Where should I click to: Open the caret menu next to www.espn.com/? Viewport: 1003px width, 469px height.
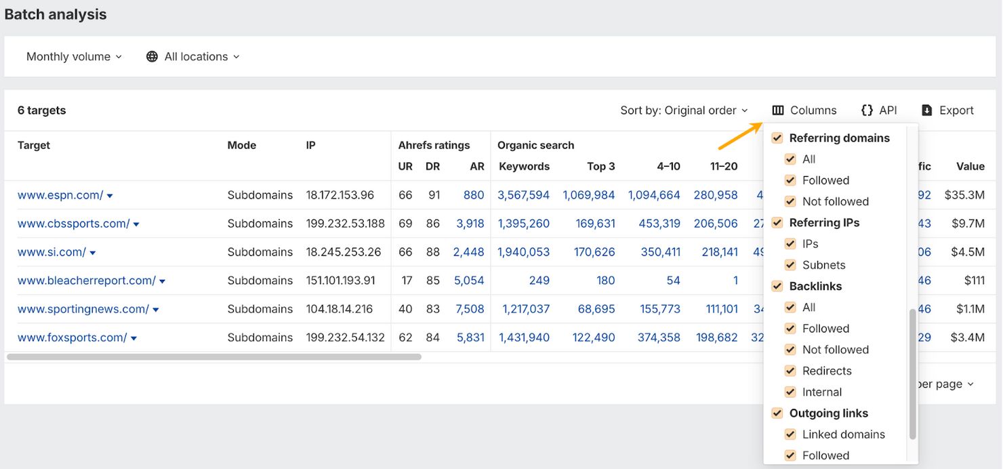[110, 196]
